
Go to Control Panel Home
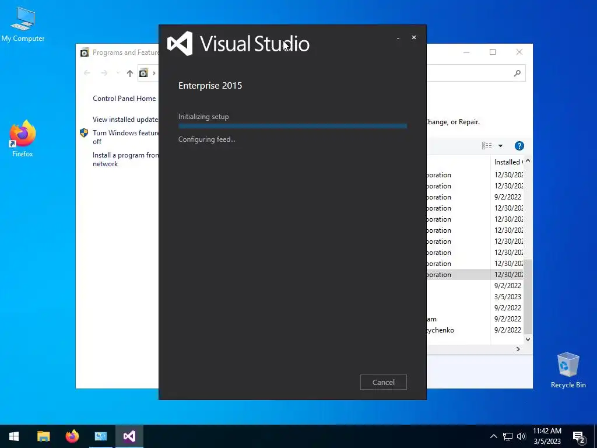click(x=124, y=98)
